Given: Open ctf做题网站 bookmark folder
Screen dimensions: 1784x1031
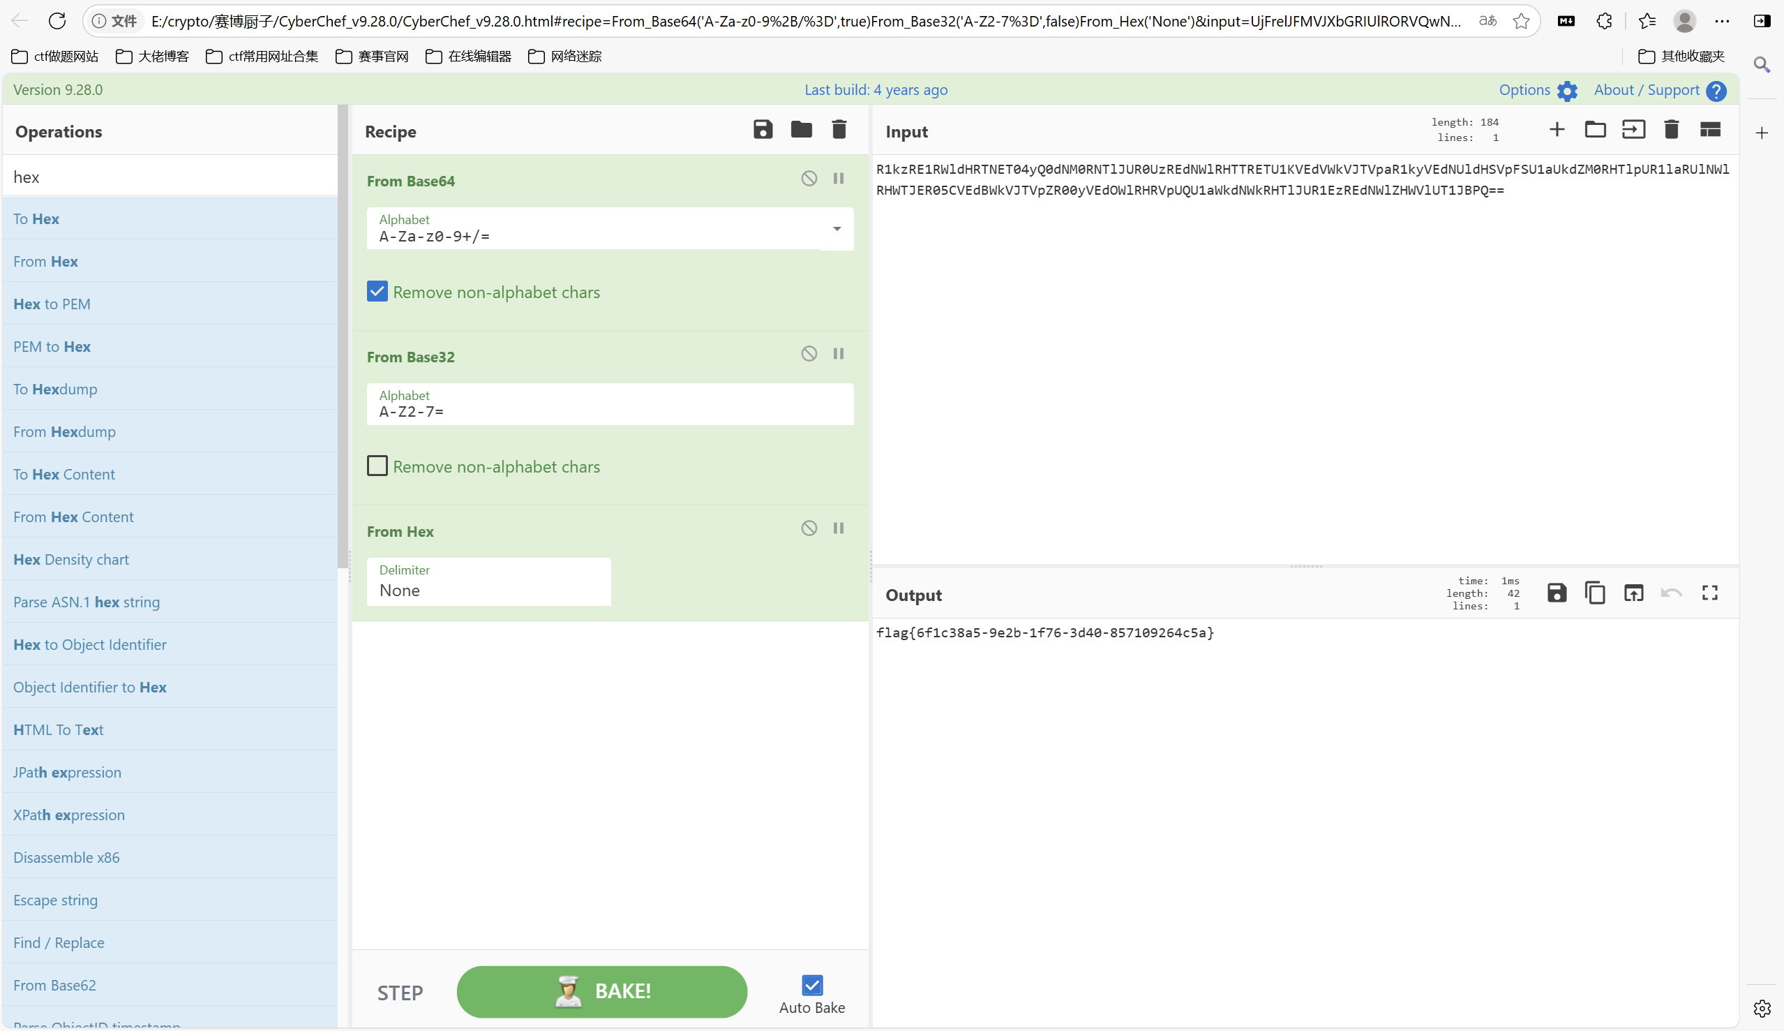Looking at the screenshot, I should (x=55, y=56).
